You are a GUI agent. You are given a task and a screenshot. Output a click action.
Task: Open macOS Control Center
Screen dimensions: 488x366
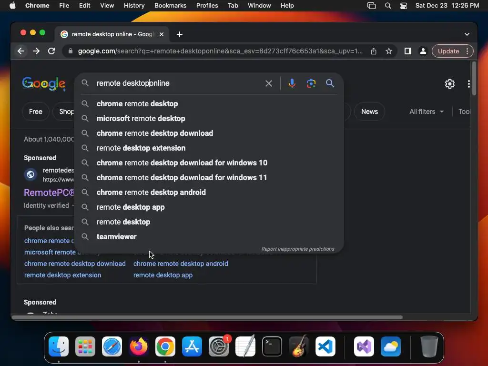403,6
